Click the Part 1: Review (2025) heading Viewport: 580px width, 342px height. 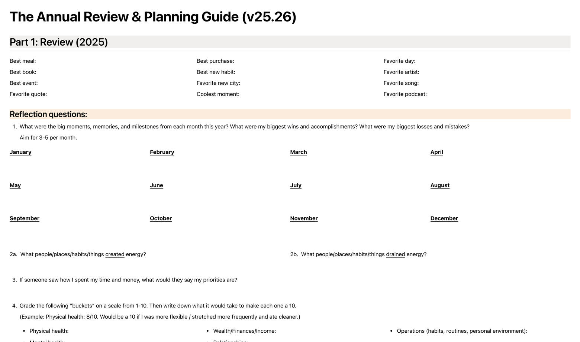click(x=59, y=42)
